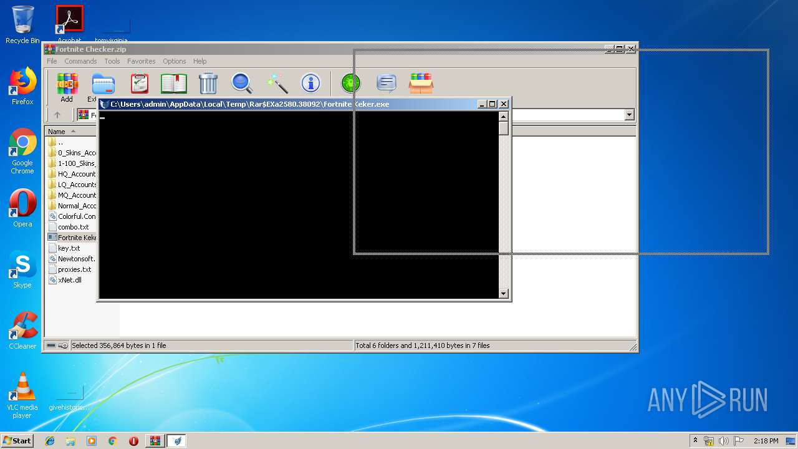Viewport: 798px width, 449px height.
Task: Open the Options menu
Action: click(x=175, y=61)
